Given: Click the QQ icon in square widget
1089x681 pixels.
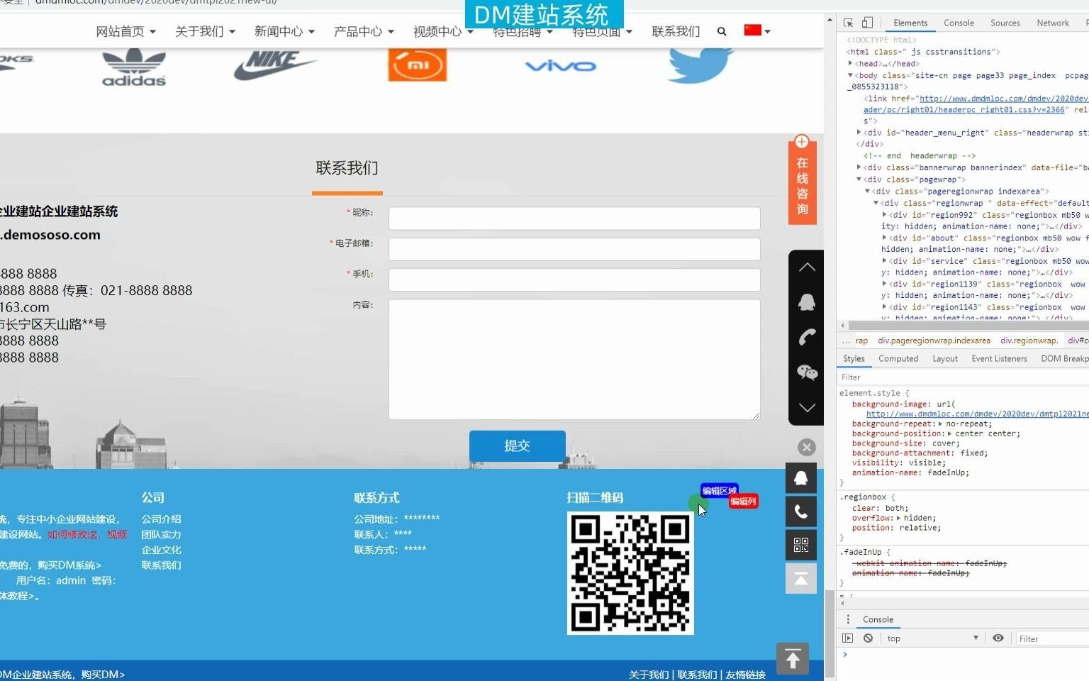Looking at the screenshot, I should (x=801, y=478).
